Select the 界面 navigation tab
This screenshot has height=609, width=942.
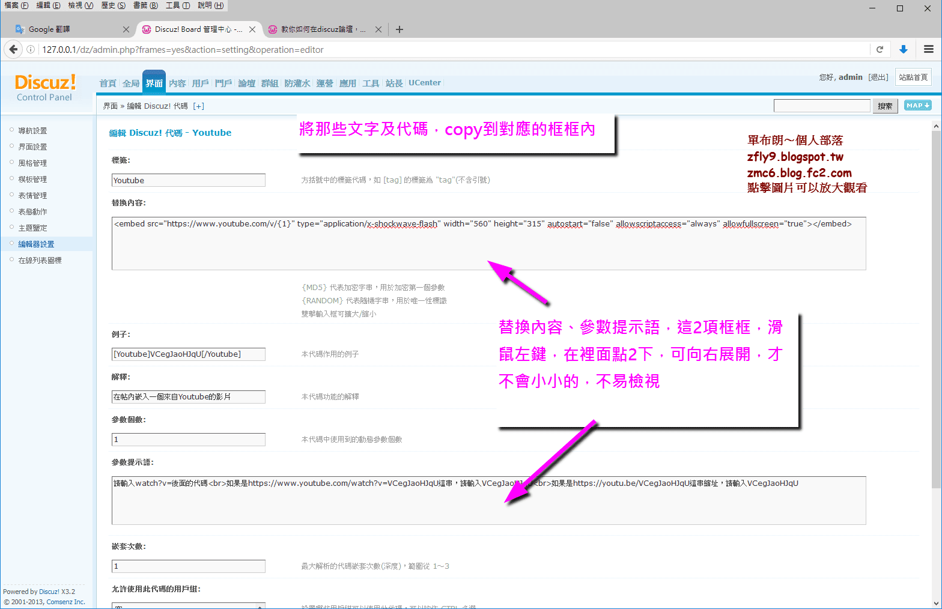(x=154, y=83)
